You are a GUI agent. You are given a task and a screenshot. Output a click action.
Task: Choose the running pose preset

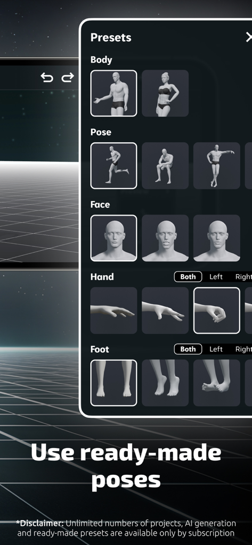pos(114,166)
